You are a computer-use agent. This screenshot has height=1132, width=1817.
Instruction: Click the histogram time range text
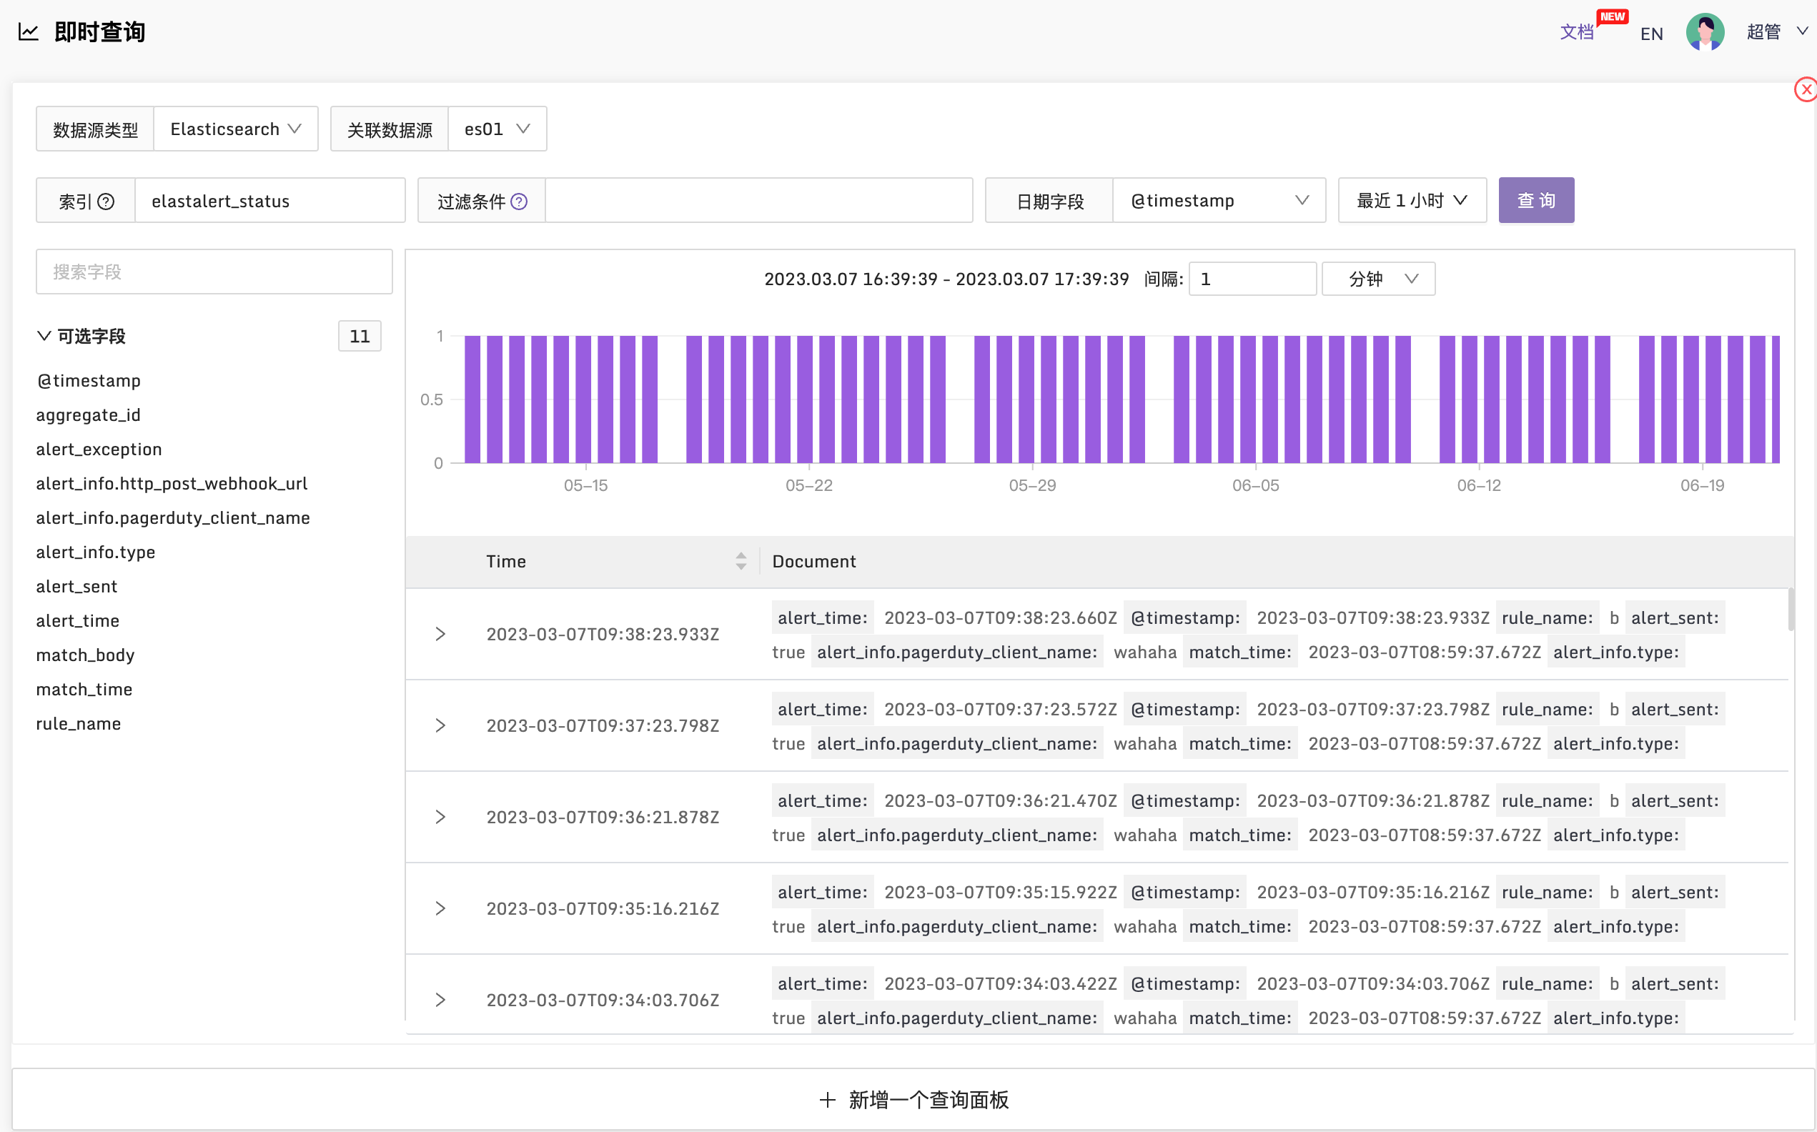pyautogui.click(x=946, y=279)
